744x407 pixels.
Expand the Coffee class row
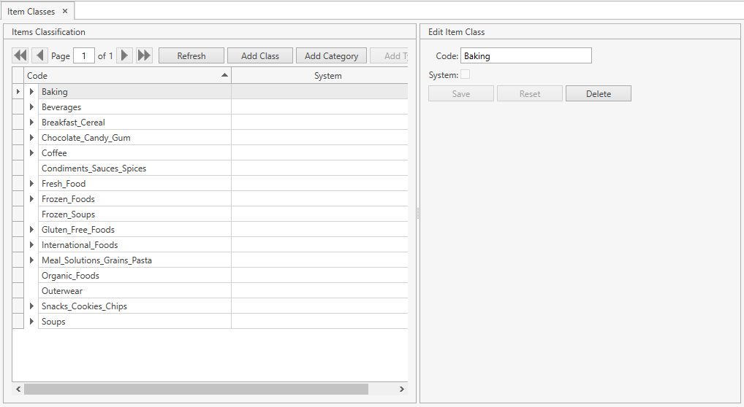pos(31,153)
